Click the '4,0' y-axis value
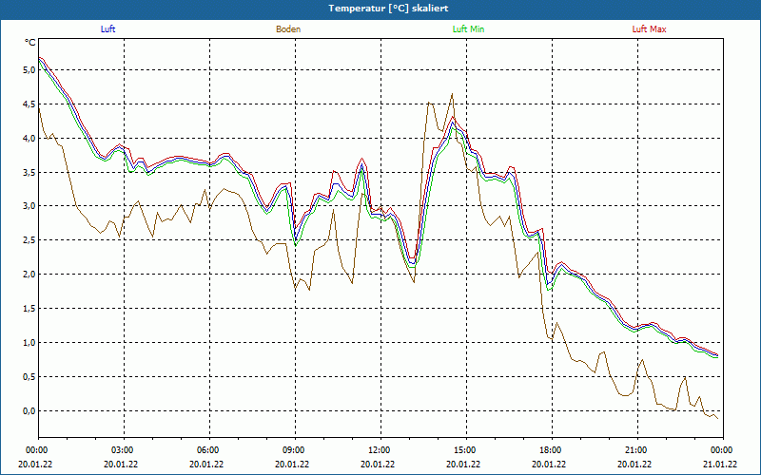This screenshot has width=761, height=475. 29,138
